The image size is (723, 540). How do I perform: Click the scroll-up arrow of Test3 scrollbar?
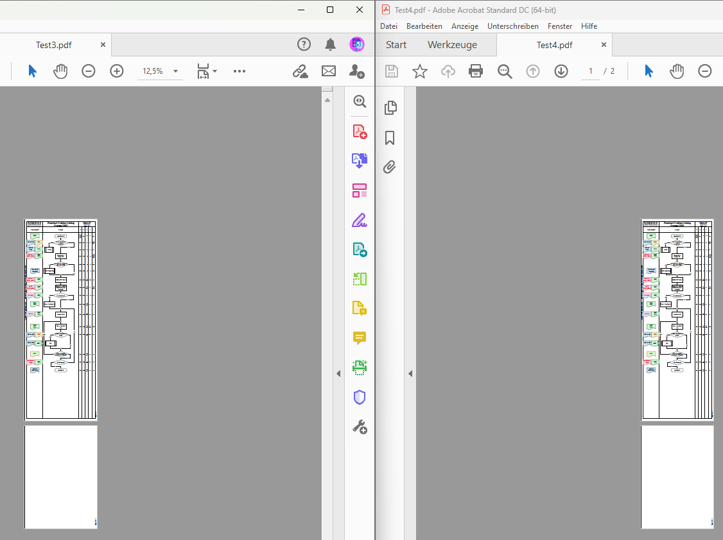click(x=327, y=100)
